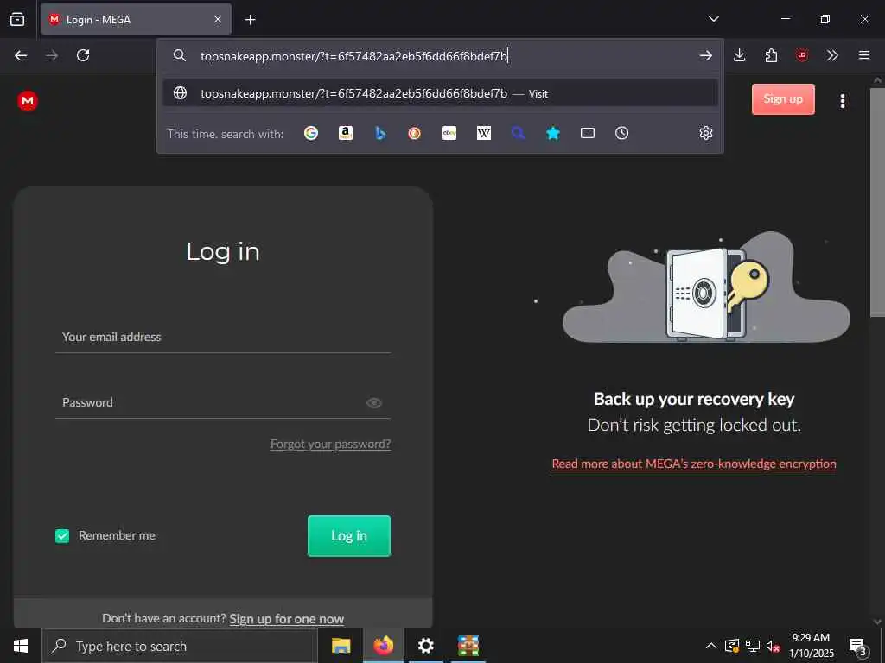Image resolution: width=885 pixels, height=663 pixels.
Task: Click the MEGA logo
Action: click(28, 100)
